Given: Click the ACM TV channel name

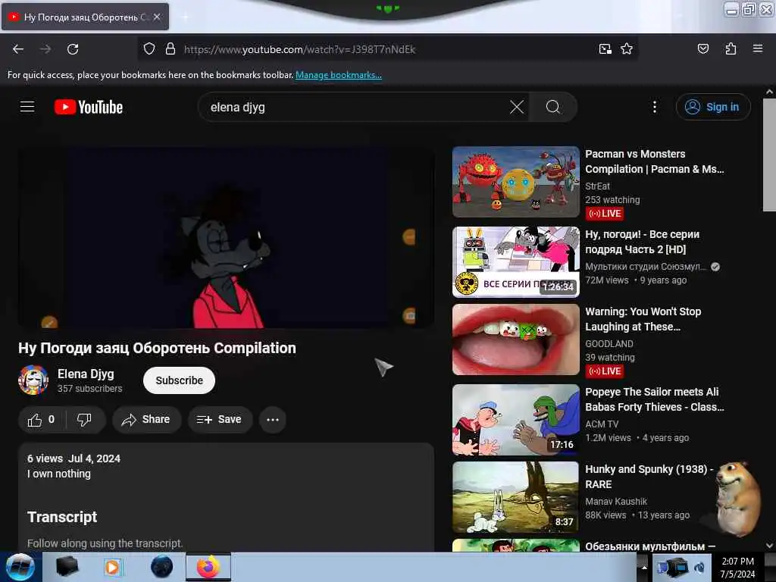Looking at the screenshot, I should (x=602, y=424).
